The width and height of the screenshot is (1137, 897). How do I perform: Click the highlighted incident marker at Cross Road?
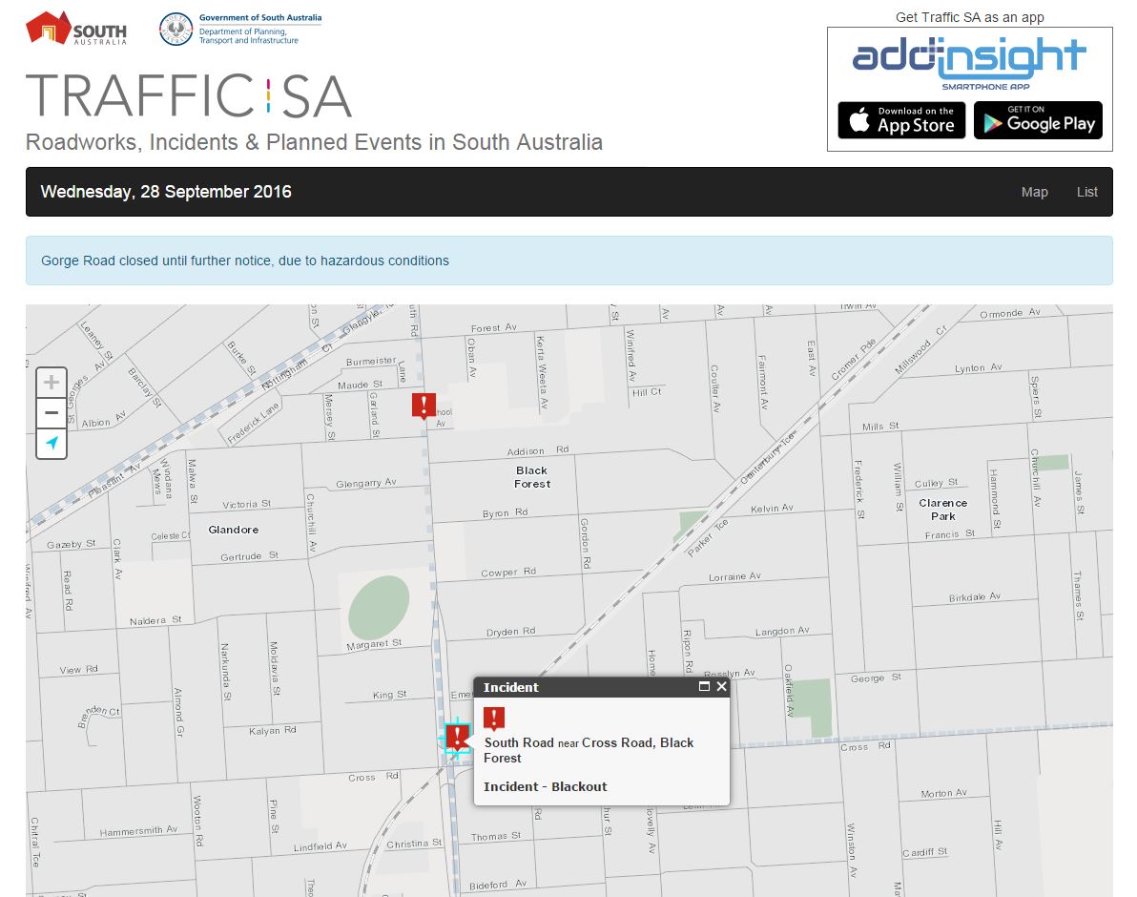[457, 738]
